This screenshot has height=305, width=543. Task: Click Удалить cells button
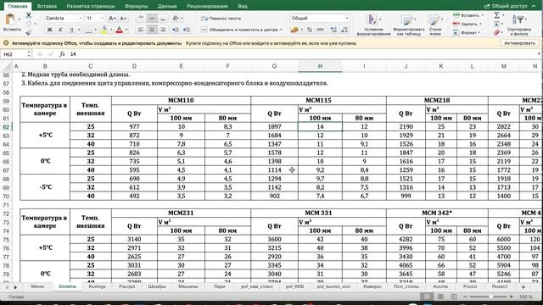point(467,24)
